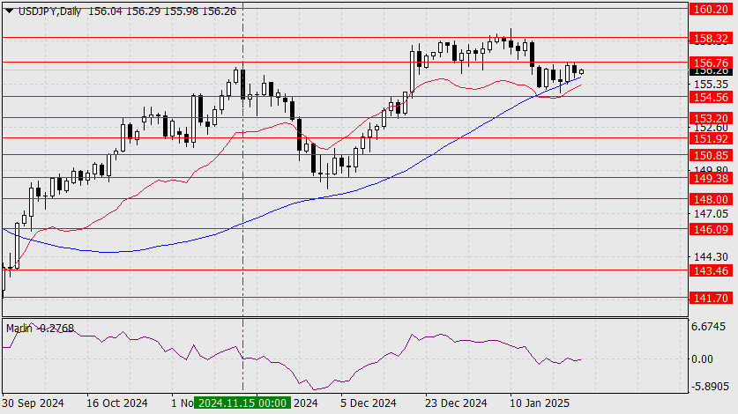This screenshot has height=414, width=738.
Task: Select the 160.20 price level label
Action: 711,9
